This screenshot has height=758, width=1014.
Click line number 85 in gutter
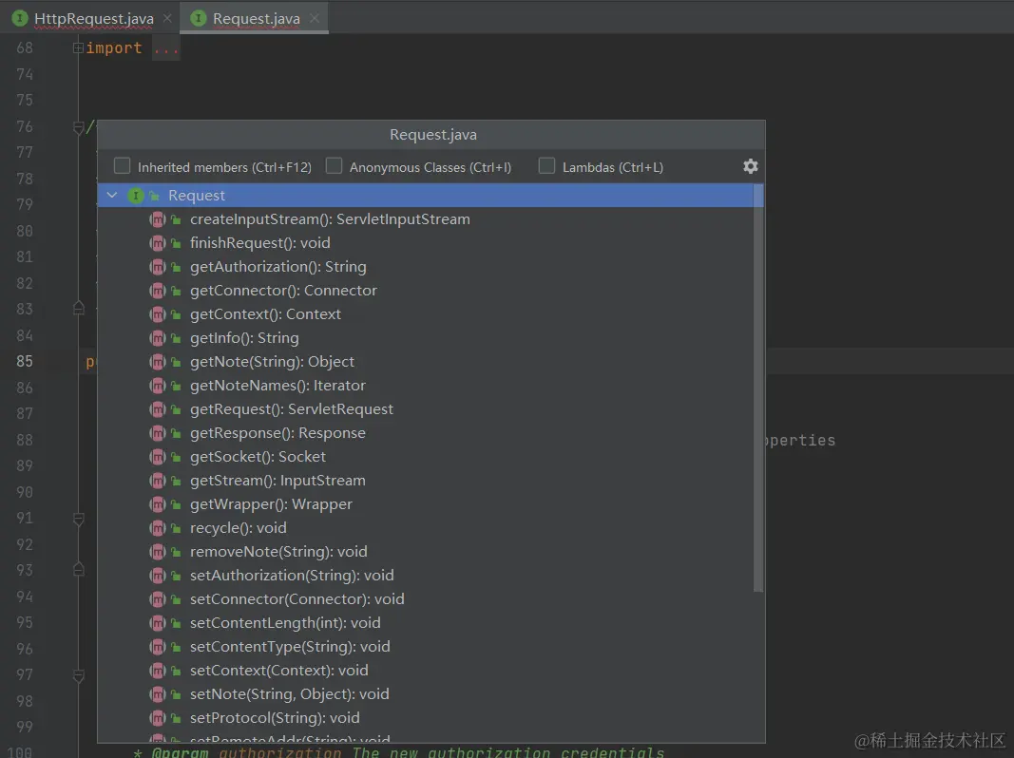click(x=25, y=361)
